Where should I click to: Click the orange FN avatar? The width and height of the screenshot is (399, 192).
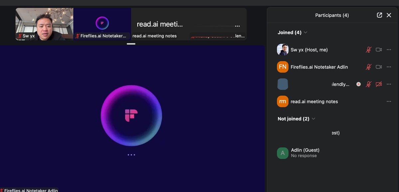pos(283,67)
